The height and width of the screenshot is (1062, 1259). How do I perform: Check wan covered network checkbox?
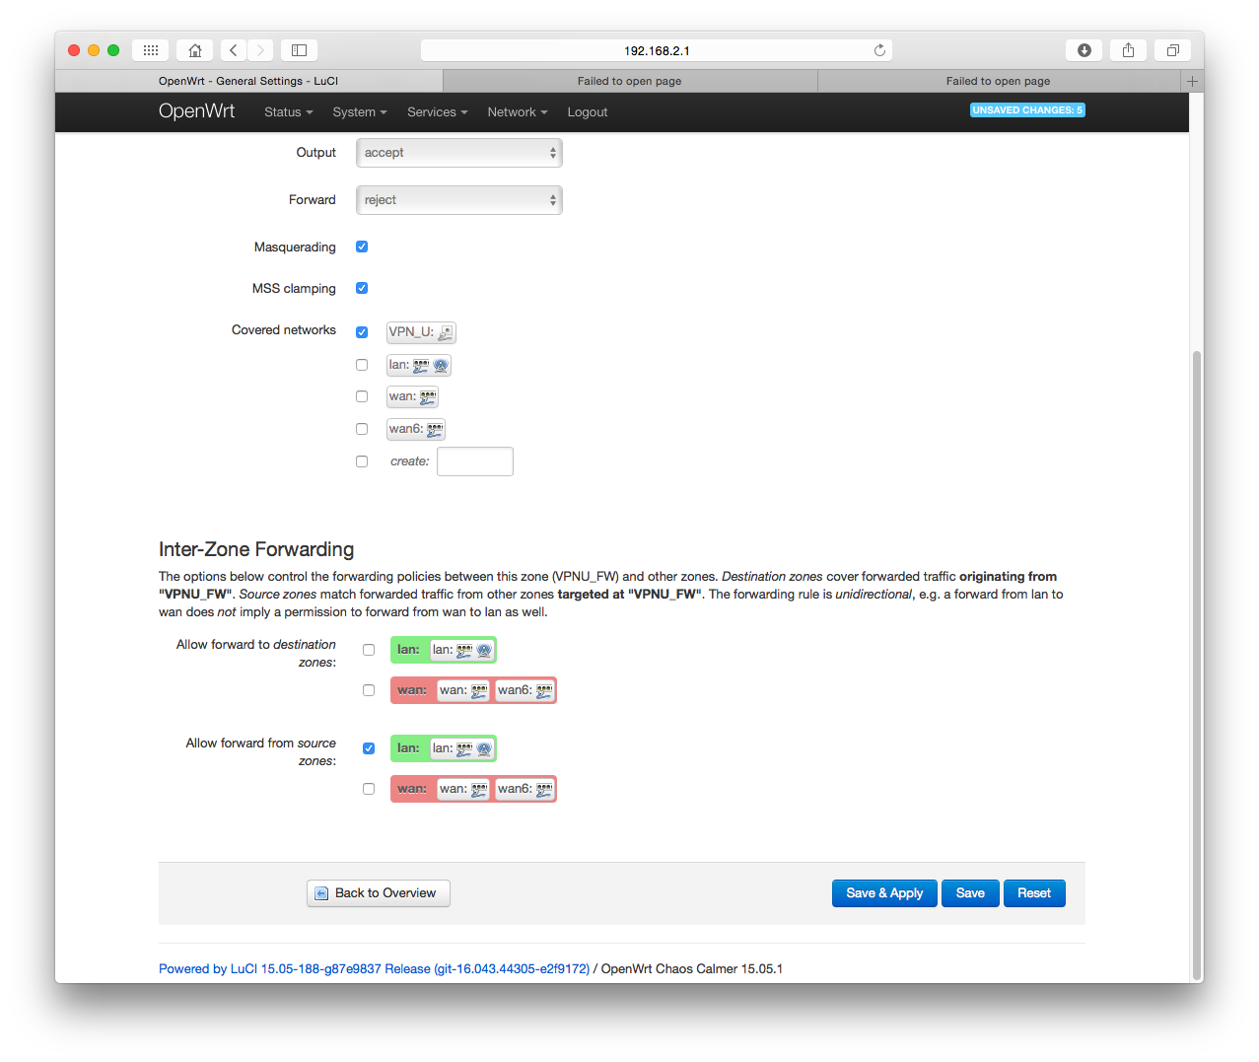pyautogui.click(x=362, y=396)
